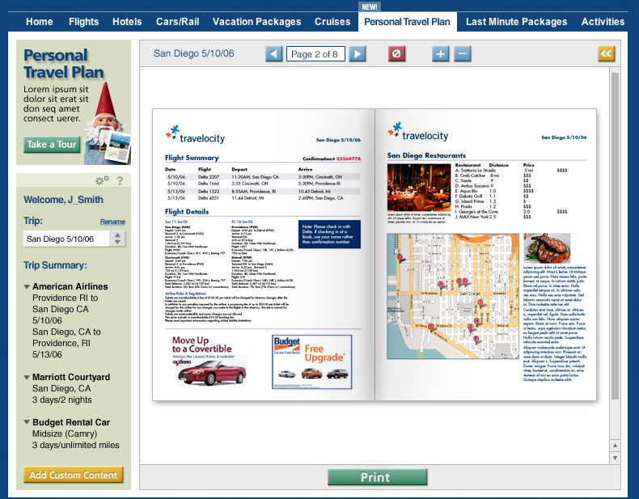Collapse panel with yellow double-arrow icon
The width and height of the screenshot is (639, 499).
click(x=606, y=53)
